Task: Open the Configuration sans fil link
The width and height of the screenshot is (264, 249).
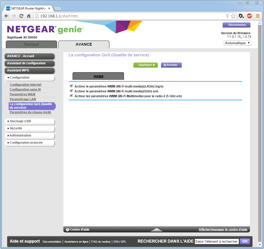Action: click(25, 90)
